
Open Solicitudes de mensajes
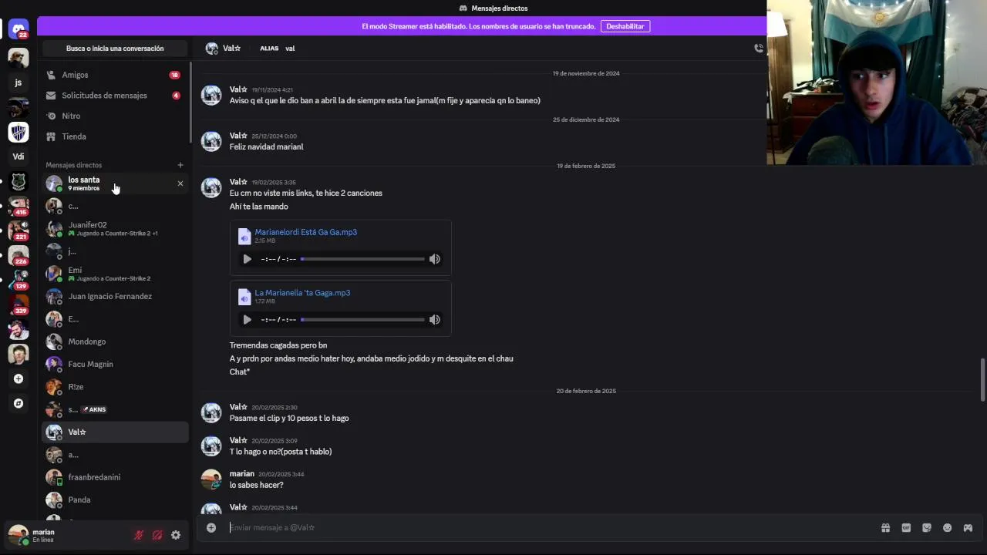pos(104,96)
